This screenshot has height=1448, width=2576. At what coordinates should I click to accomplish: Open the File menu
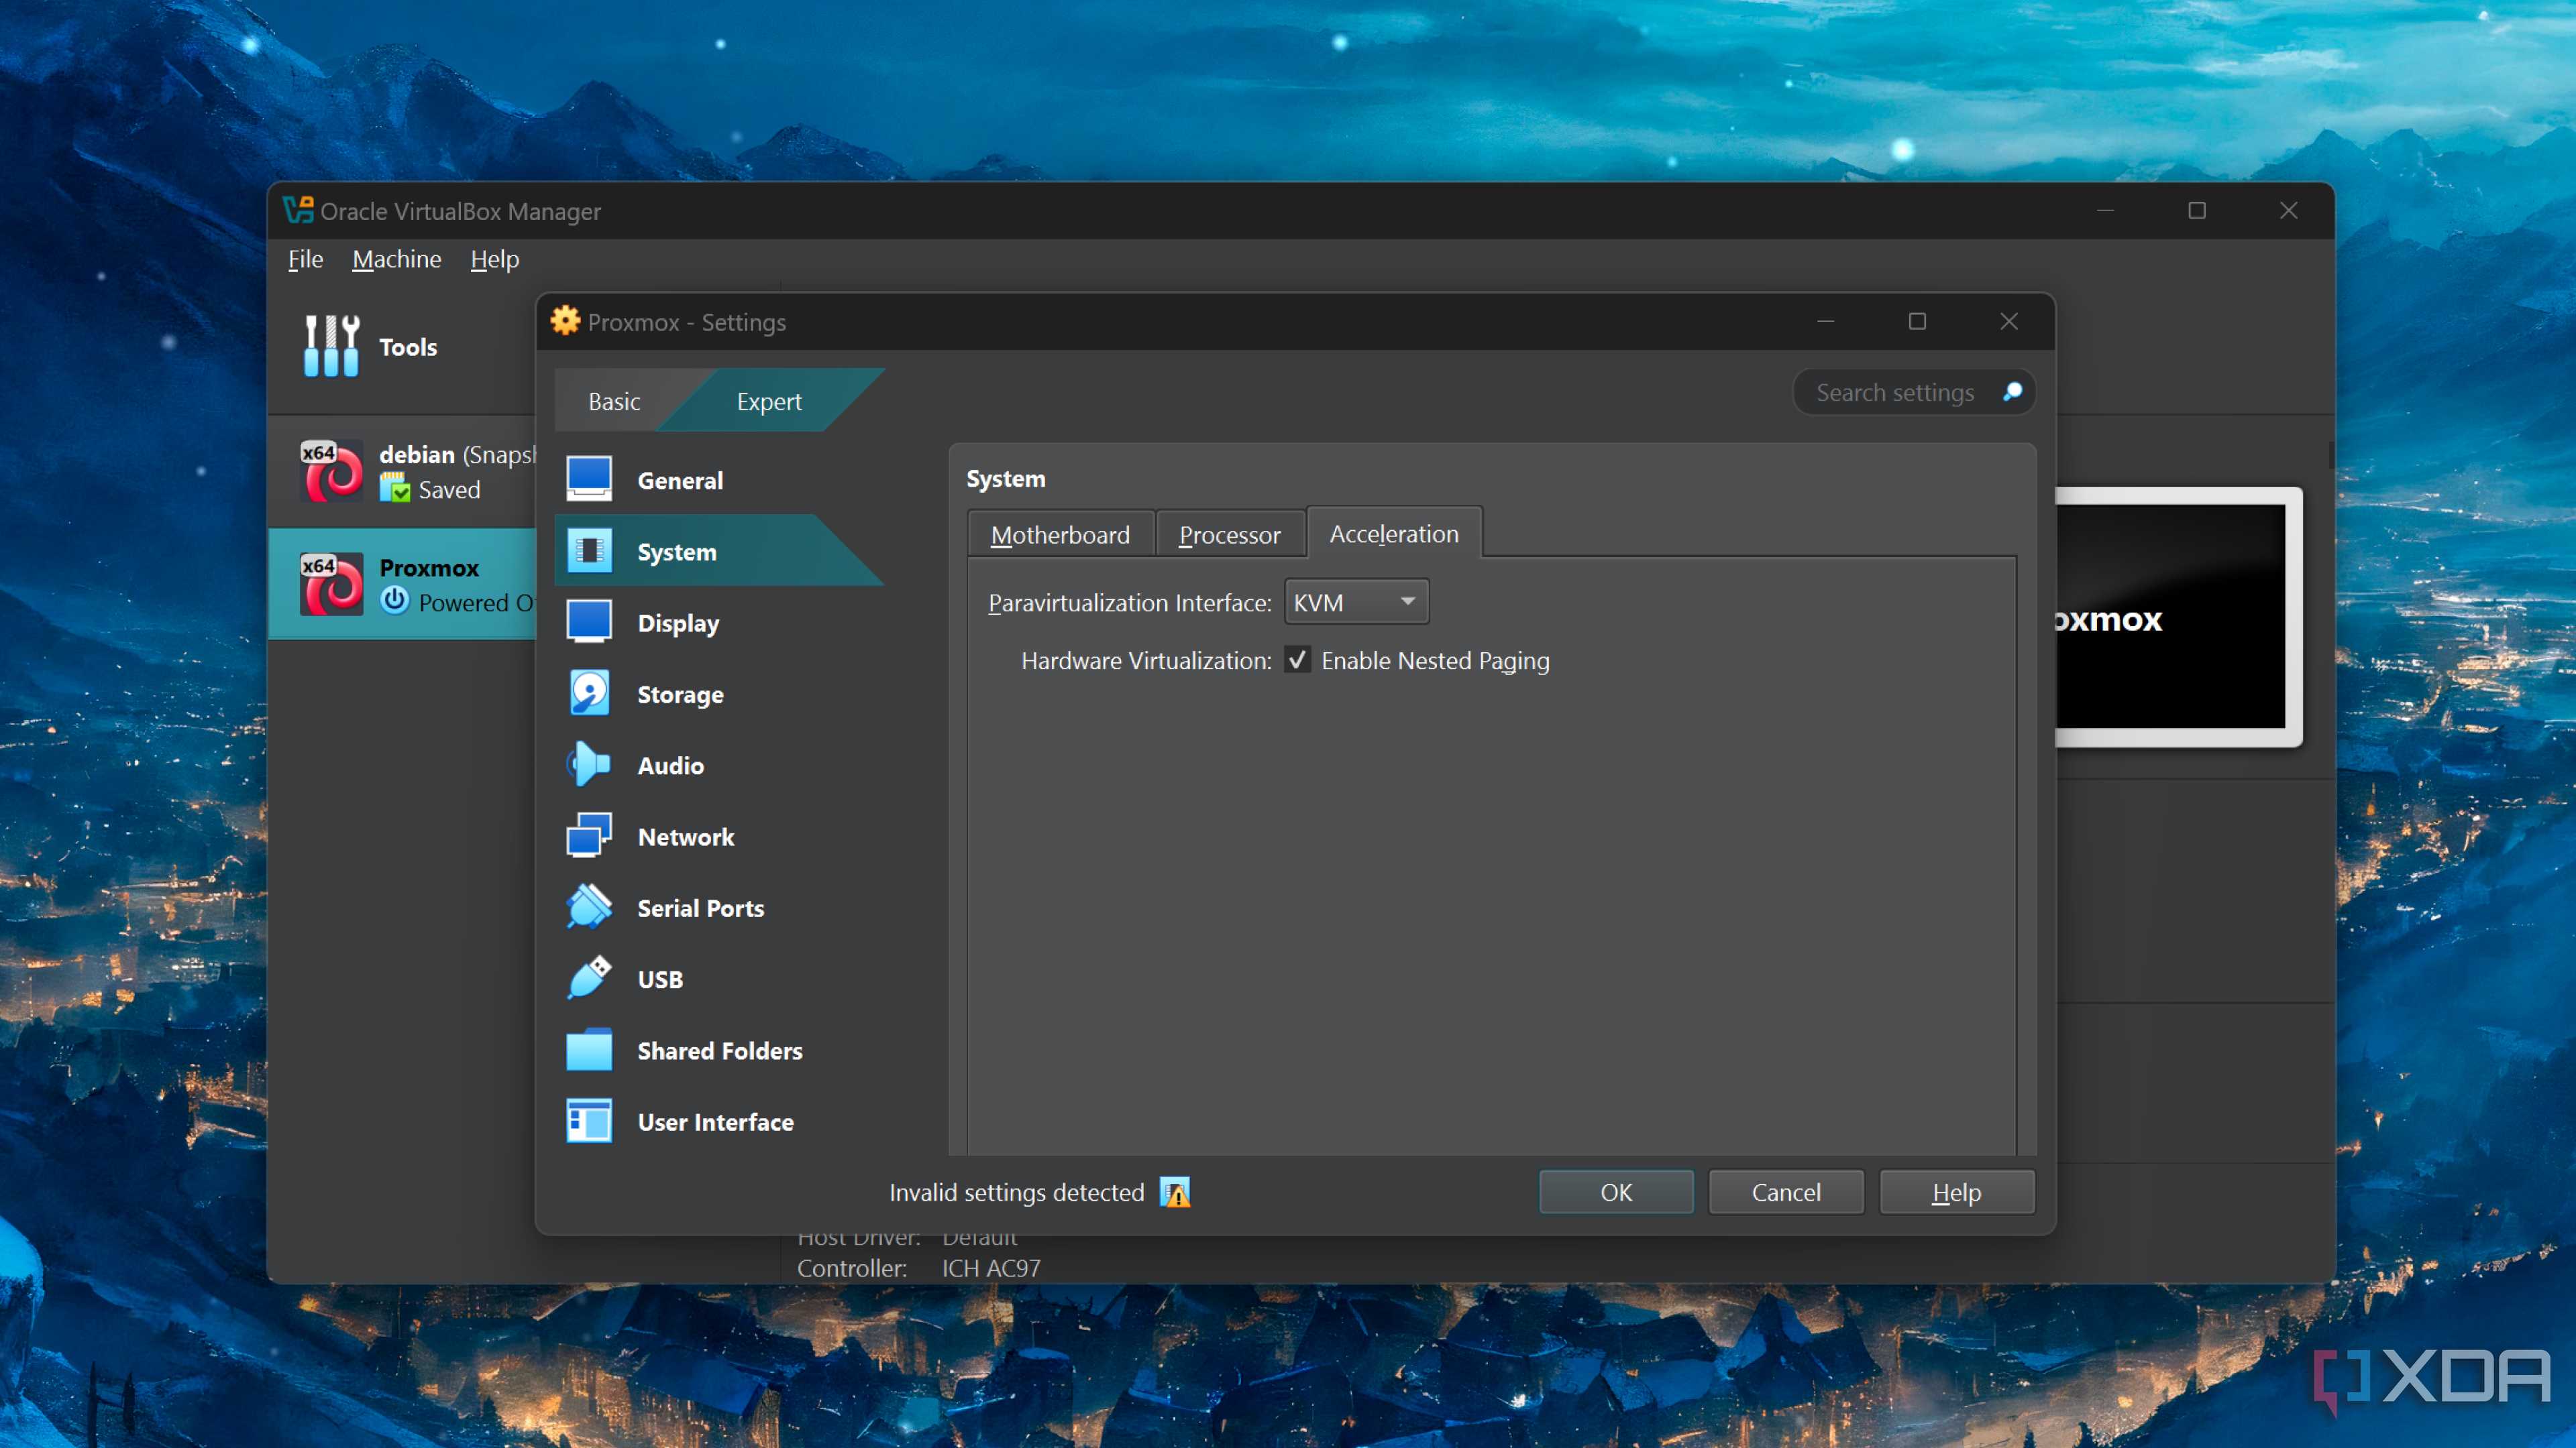pos(305,259)
